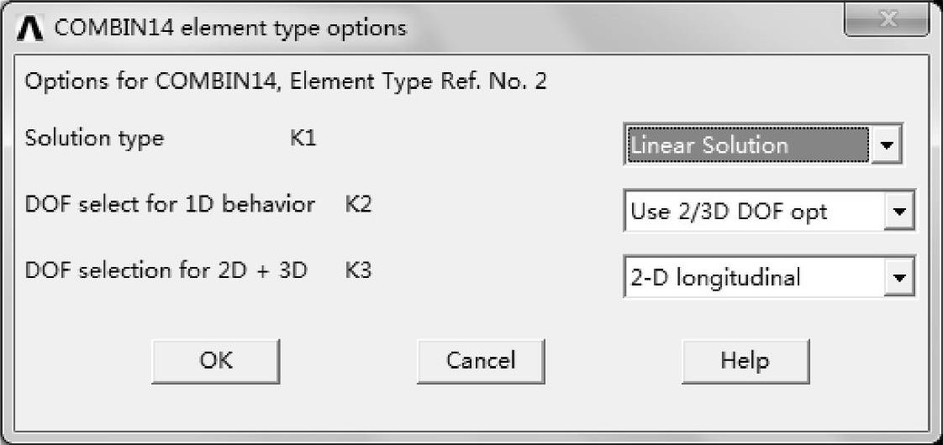This screenshot has width=943, height=445.
Task: Click the DOF select for 1D behavior label
Action: (170, 205)
